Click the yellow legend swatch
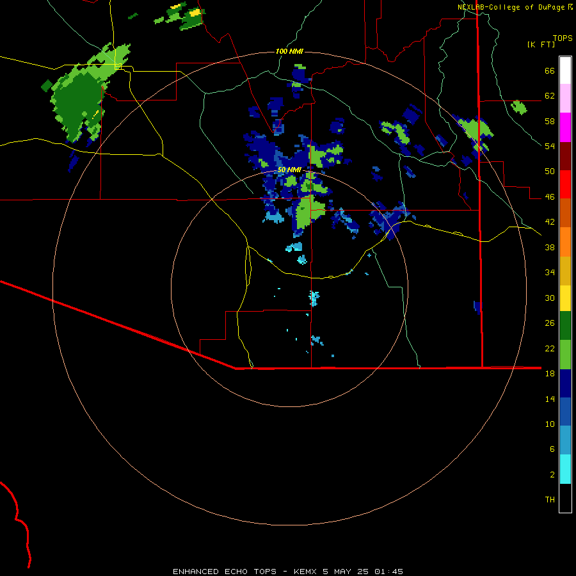This screenshot has height=576, width=576. [x=565, y=298]
